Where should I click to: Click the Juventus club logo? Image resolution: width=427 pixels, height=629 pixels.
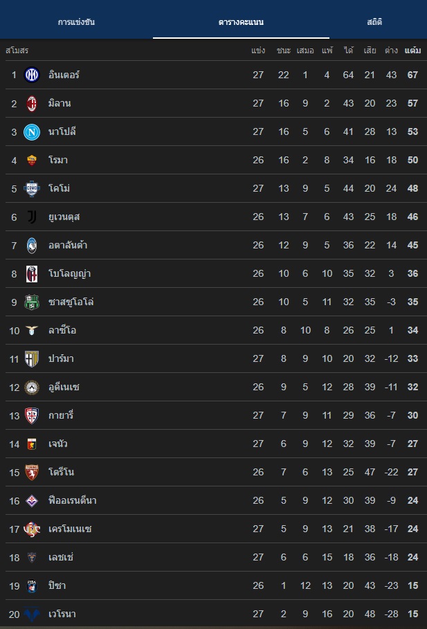coord(32,217)
